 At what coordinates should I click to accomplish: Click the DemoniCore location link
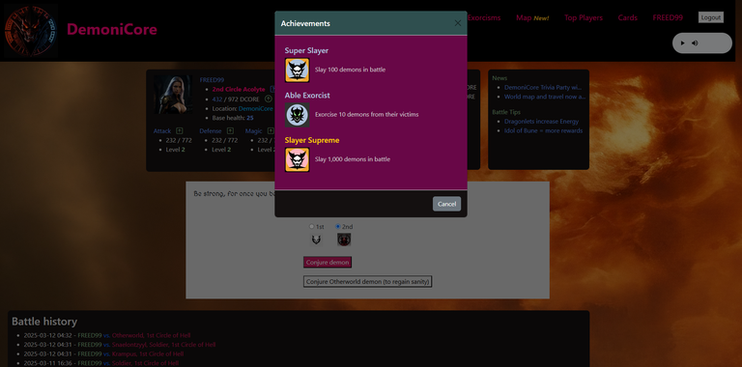pos(256,108)
